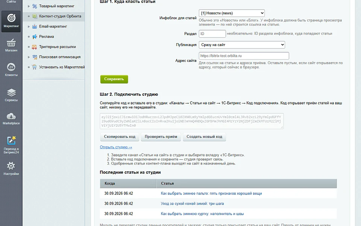Open the article about зимнюю куртку
The height and width of the screenshot is (226, 361).
[x=202, y=214]
